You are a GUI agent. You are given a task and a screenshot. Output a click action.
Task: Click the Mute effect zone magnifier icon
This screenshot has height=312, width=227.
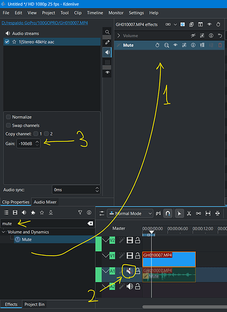click(167, 45)
